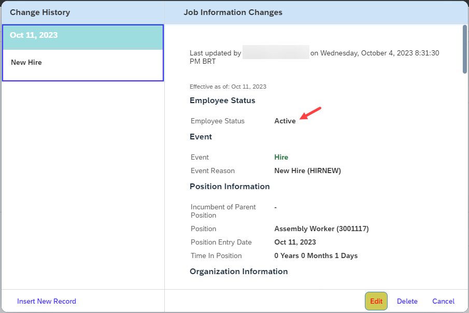469x313 pixels.
Task: Click the Delete button
Action: tap(407, 301)
